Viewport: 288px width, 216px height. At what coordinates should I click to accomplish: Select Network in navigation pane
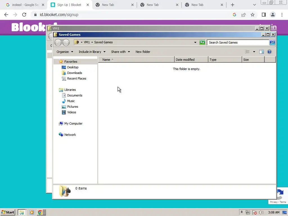(70, 135)
